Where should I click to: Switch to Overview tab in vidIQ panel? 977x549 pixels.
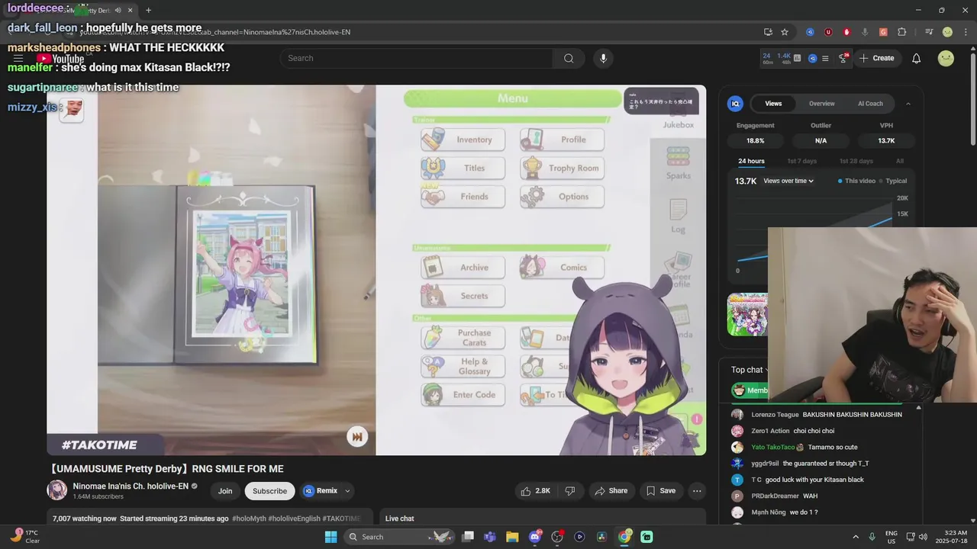click(821, 104)
